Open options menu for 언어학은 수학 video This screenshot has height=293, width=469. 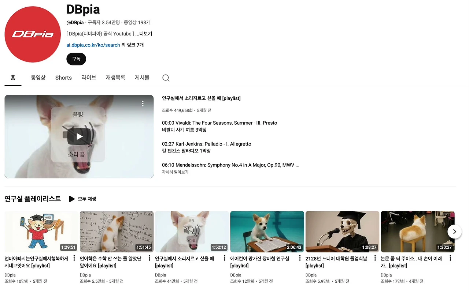point(149,258)
